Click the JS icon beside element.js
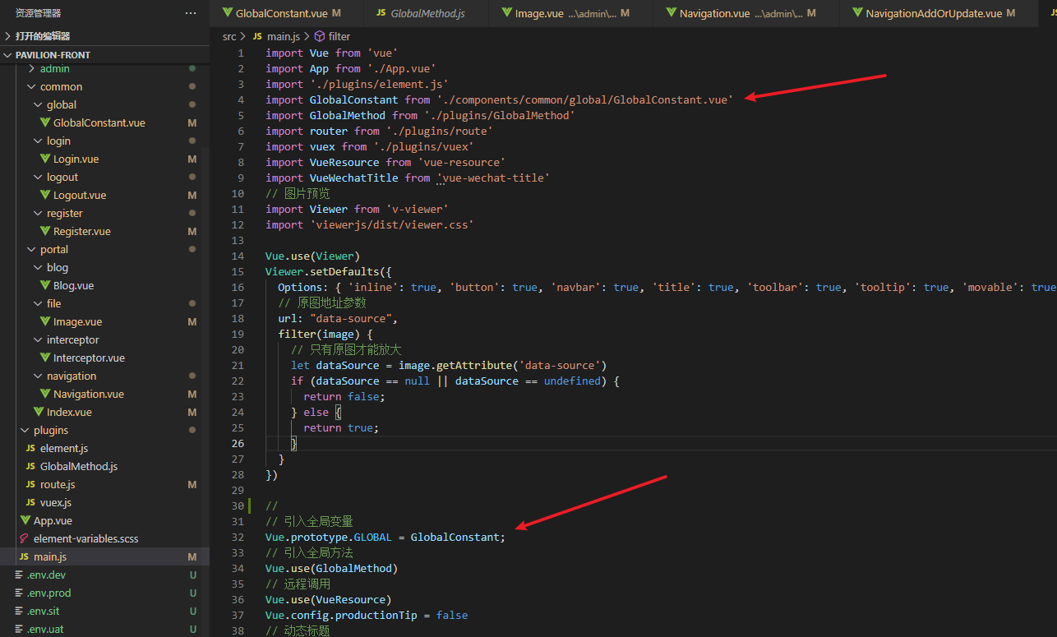 [30, 448]
